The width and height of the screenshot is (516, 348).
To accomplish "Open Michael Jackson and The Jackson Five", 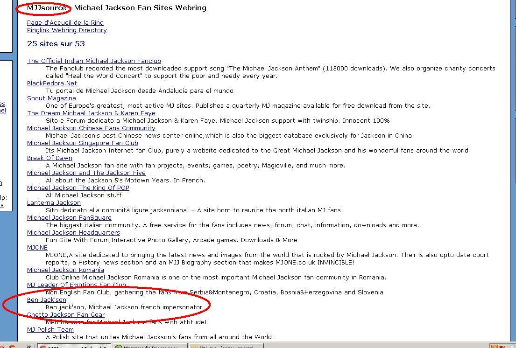I will click(x=86, y=173).
